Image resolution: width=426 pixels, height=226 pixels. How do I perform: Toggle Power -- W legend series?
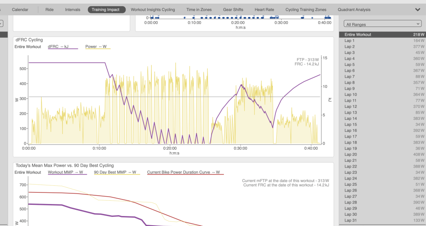point(98,46)
